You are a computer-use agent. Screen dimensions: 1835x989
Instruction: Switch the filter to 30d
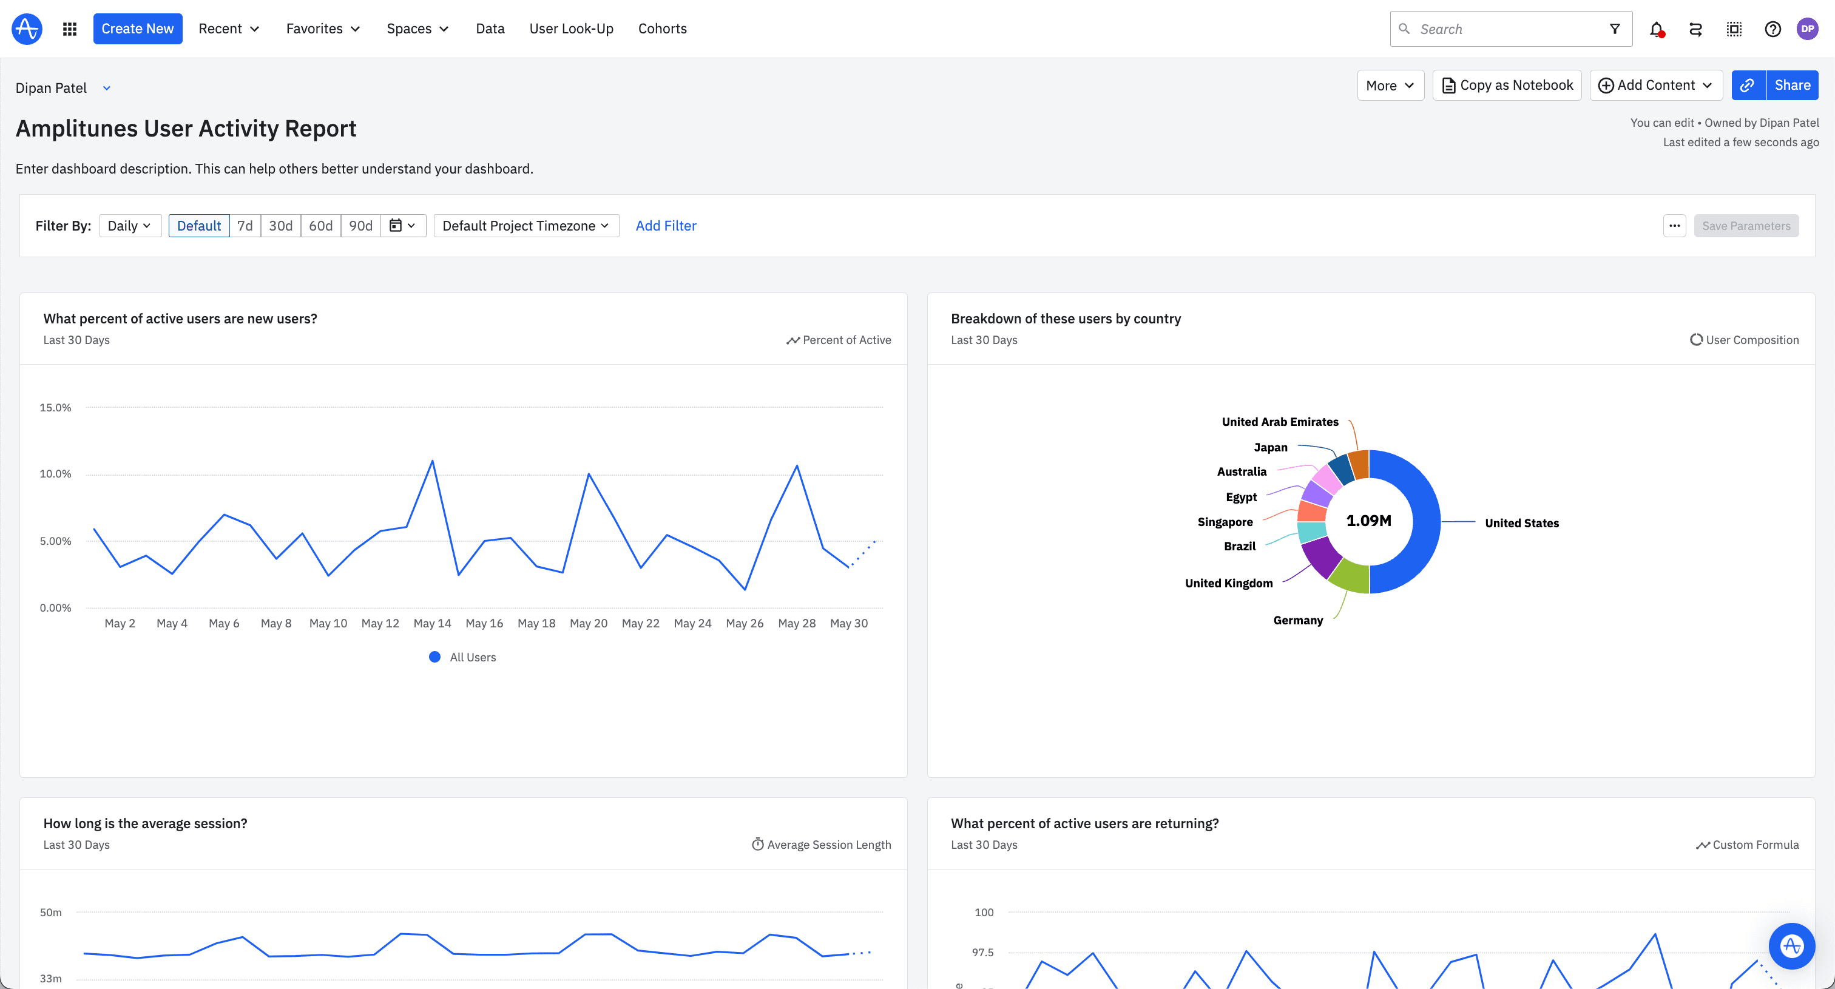pyautogui.click(x=280, y=225)
